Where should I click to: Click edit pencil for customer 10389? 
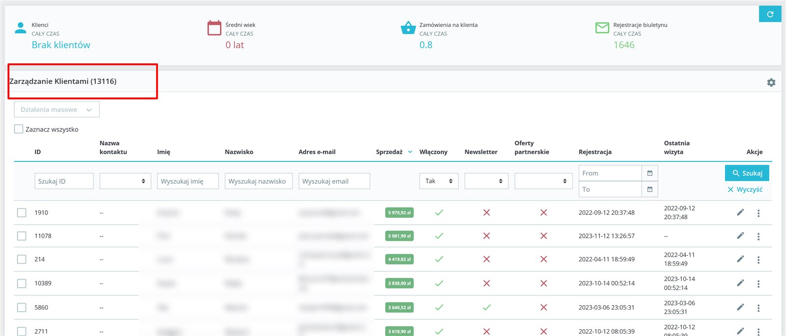click(x=740, y=283)
